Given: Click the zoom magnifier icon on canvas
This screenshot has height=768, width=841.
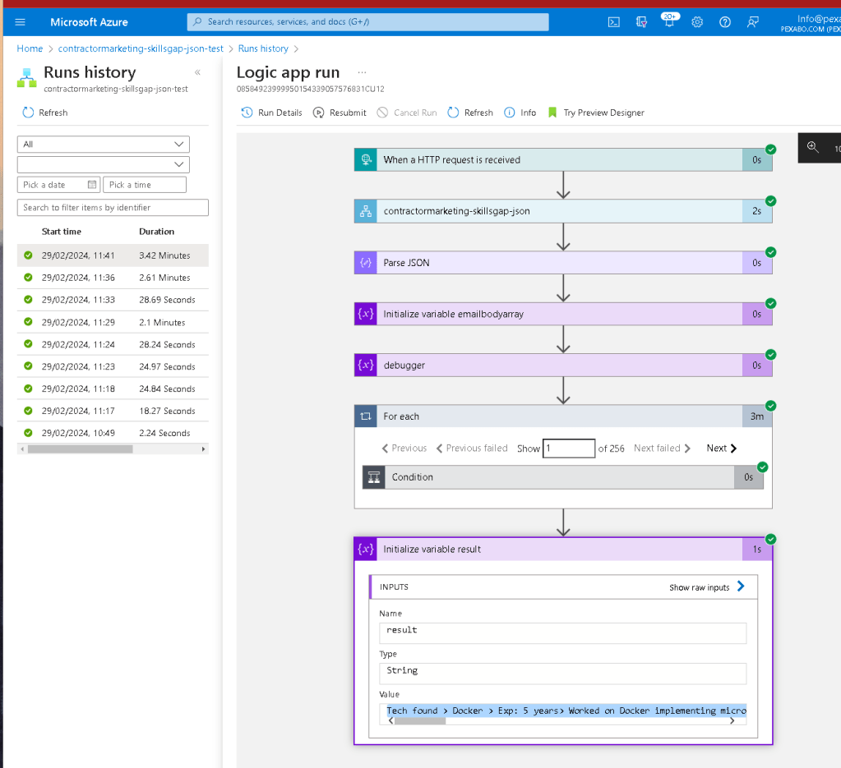Looking at the screenshot, I should 812,147.
